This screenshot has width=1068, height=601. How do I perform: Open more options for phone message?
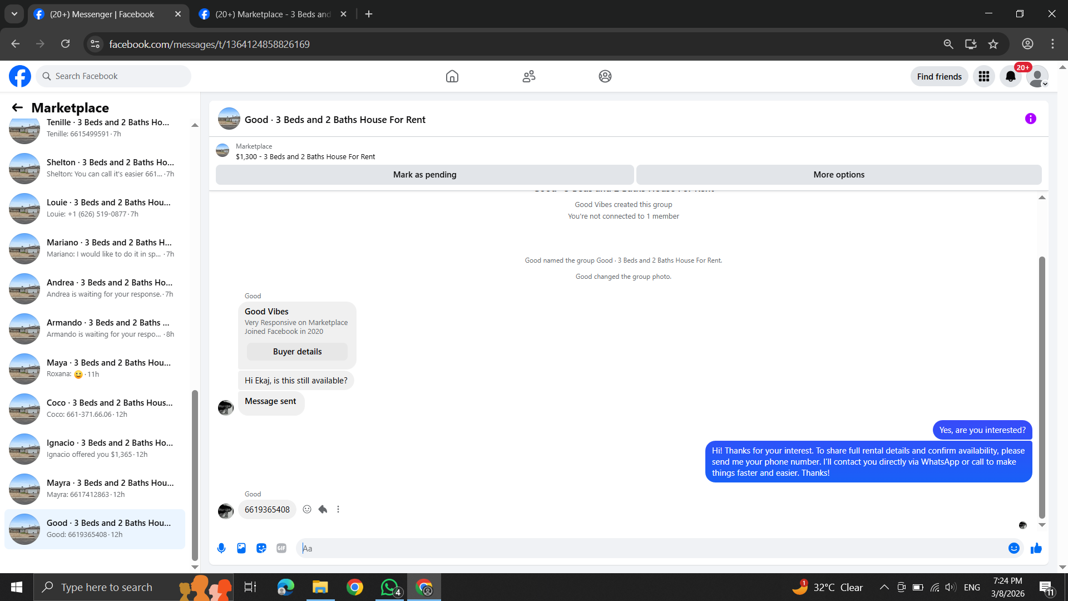tap(338, 509)
